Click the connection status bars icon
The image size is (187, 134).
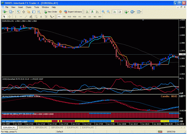click(160, 132)
